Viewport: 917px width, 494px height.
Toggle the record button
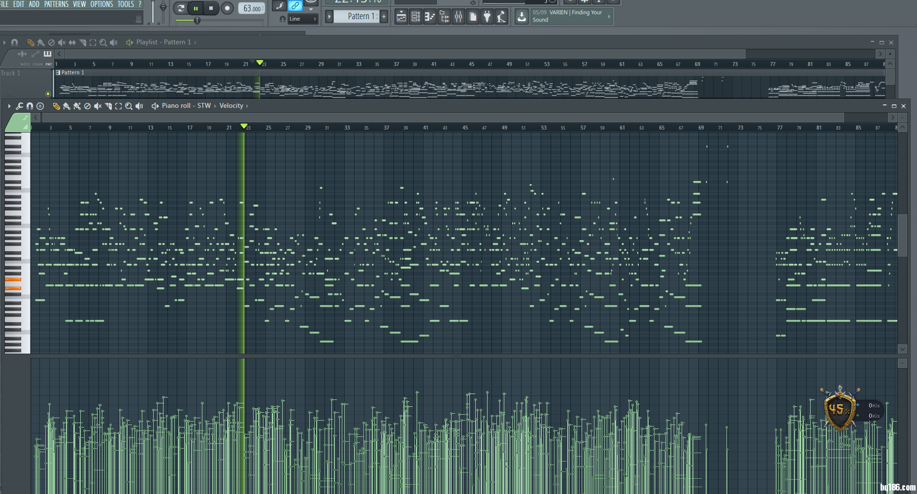coord(227,8)
